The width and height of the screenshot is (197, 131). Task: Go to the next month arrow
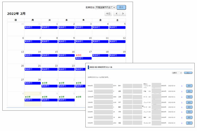pos(123,14)
